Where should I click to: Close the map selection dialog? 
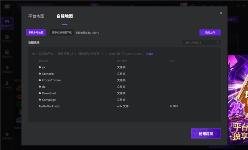221,13
